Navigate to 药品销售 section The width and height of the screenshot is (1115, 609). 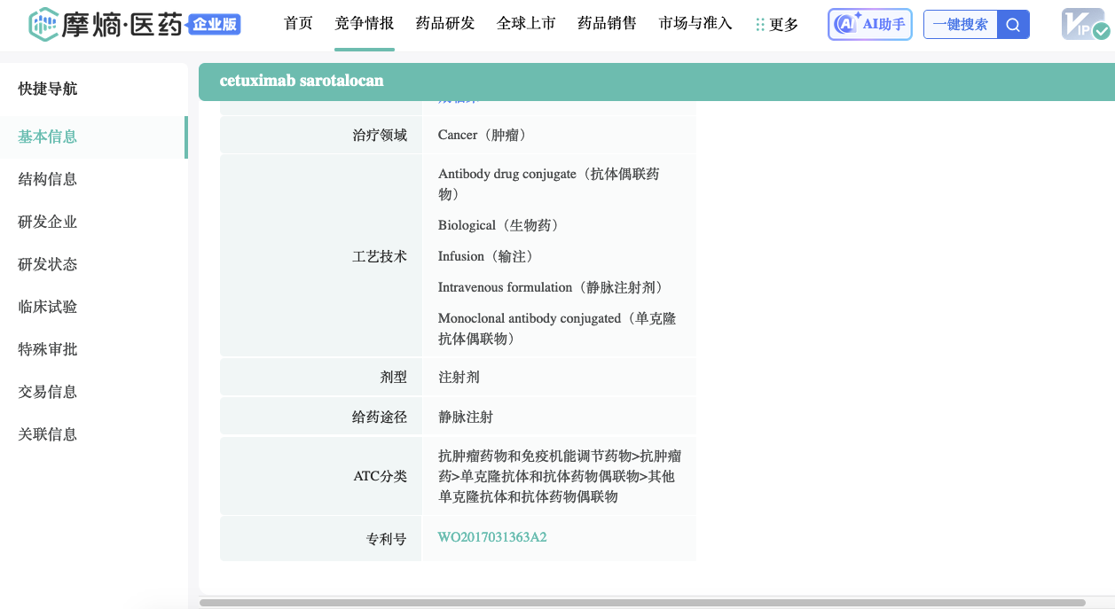tap(607, 24)
